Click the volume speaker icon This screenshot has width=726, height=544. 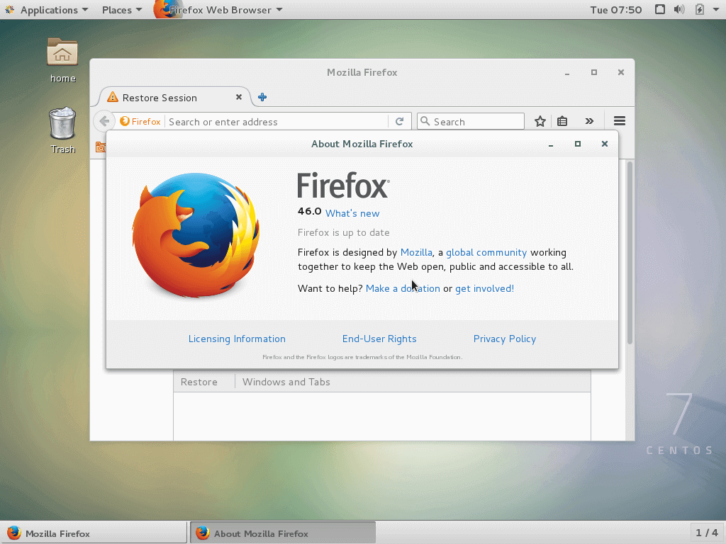(679, 10)
